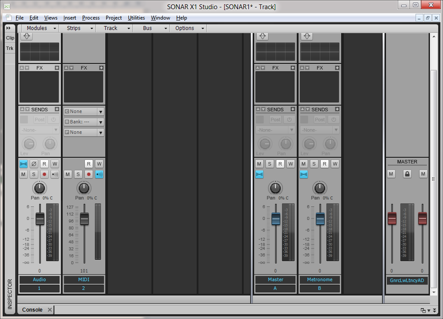The height and width of the screenshot is (319, 443).
Task: Toggle stereo interleave on the Master bus
Action: [x=259, y=174]
